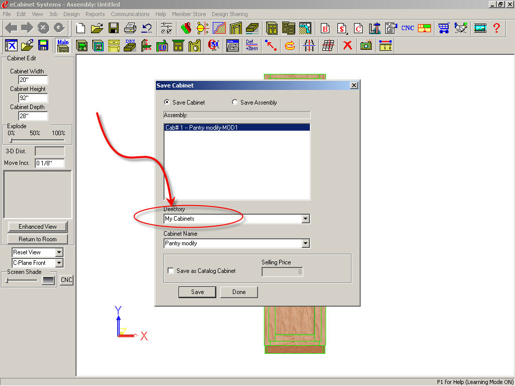Click the blue CNC toolbar icon
The height and width of the screenshot is (386, 515).
pos(407,28)
